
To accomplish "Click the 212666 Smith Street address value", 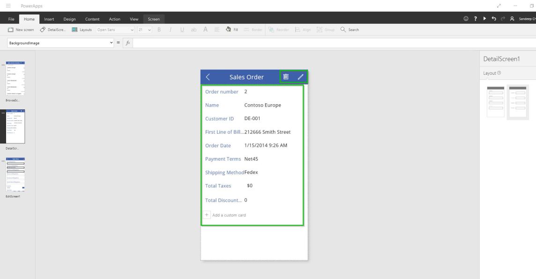I will tap(268, 132).
